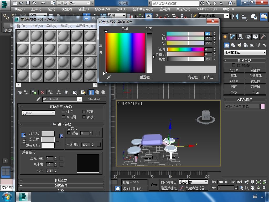The height and width of the screenshot is (202, 269).
Task: Open the 导航(N) menu in material editor
Action: tap(52, 26)
